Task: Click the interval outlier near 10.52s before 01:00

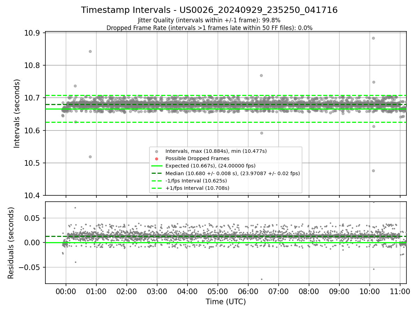Action: coord(90,157)
